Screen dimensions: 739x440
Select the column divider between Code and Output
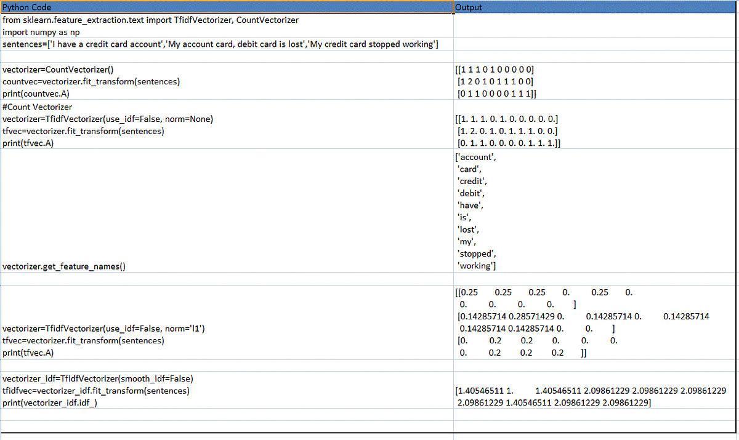click(453, 185)
